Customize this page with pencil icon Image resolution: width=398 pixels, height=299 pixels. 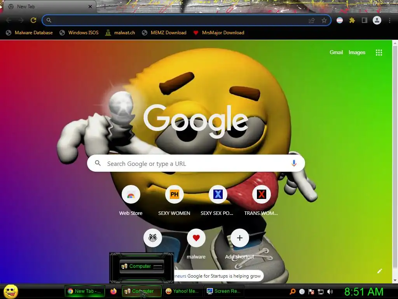[379, 271]
